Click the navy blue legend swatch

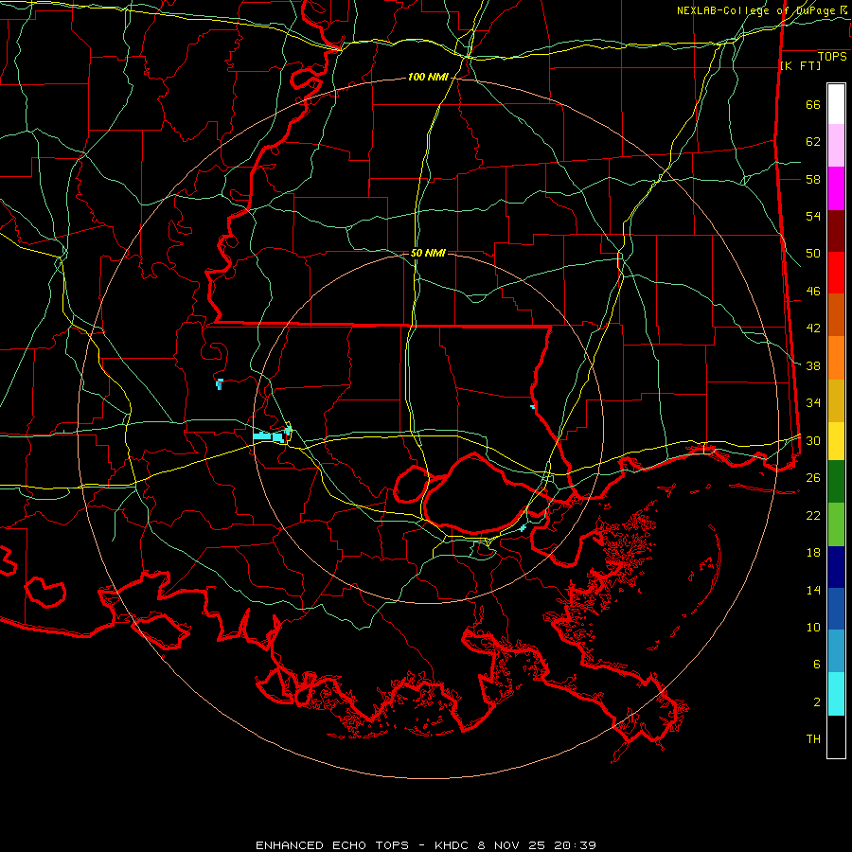click(x=836, y=567)
